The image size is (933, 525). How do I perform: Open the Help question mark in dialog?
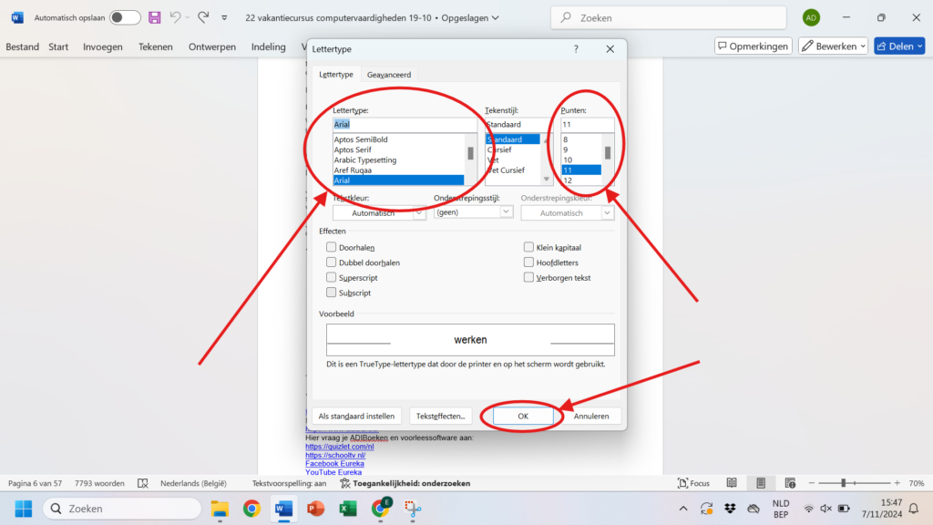576,49
